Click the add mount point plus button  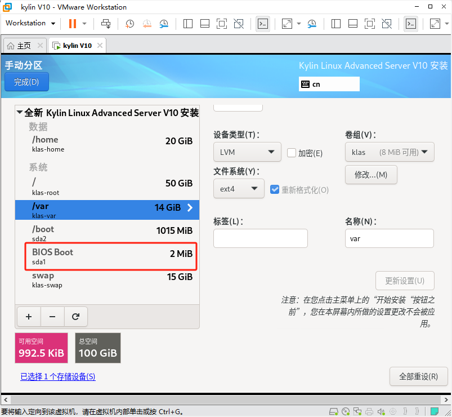tap(29, 317)
